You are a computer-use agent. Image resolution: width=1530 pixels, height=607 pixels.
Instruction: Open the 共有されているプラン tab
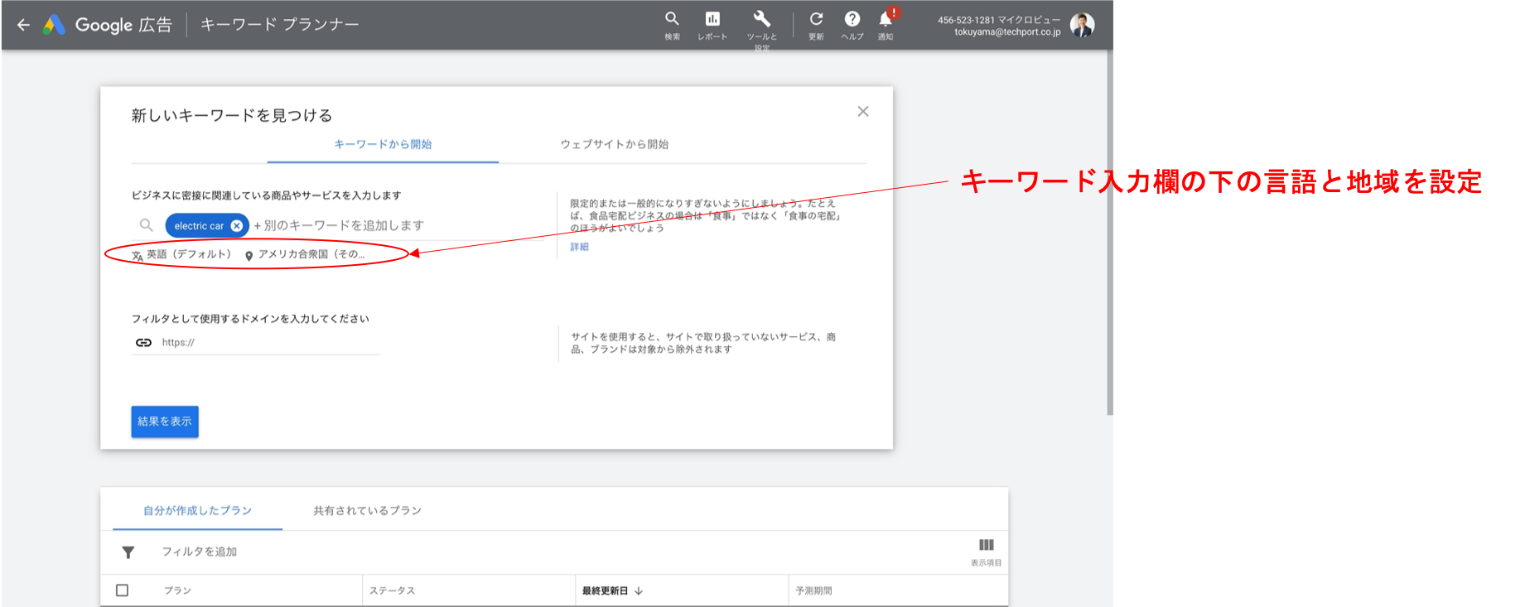367,510
